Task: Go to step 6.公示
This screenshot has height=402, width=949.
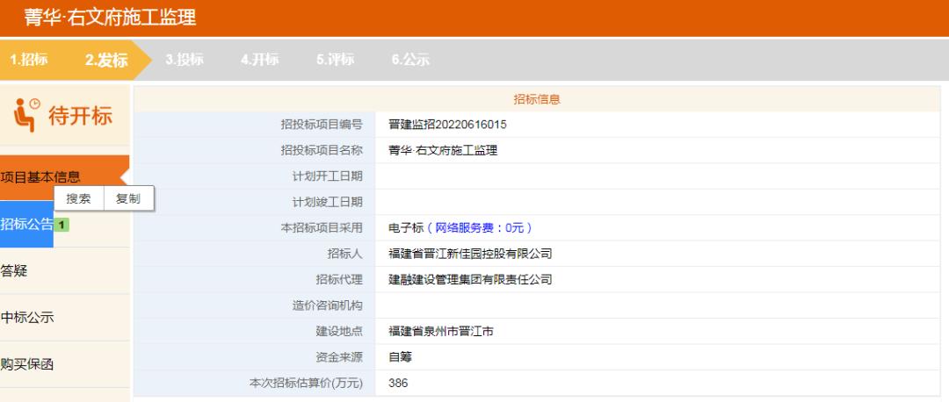Action: click(x=410, y=60)
